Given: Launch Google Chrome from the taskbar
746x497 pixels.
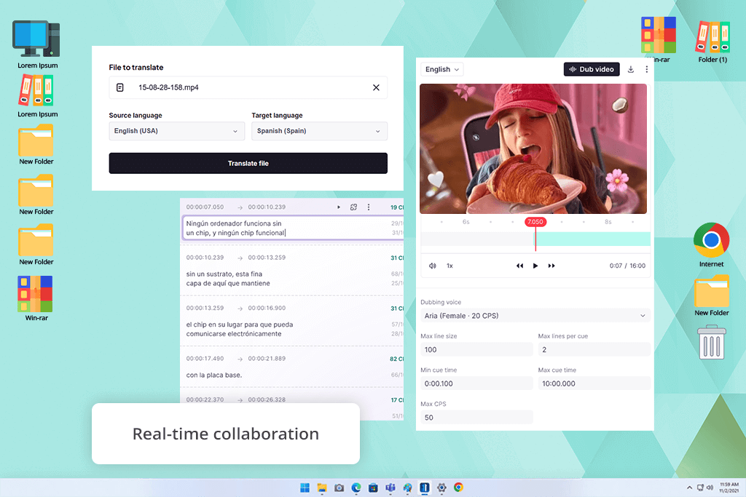Looking at the screenshot, I should pos(459,488).
